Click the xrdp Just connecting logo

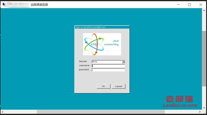(x=102, y=44)
